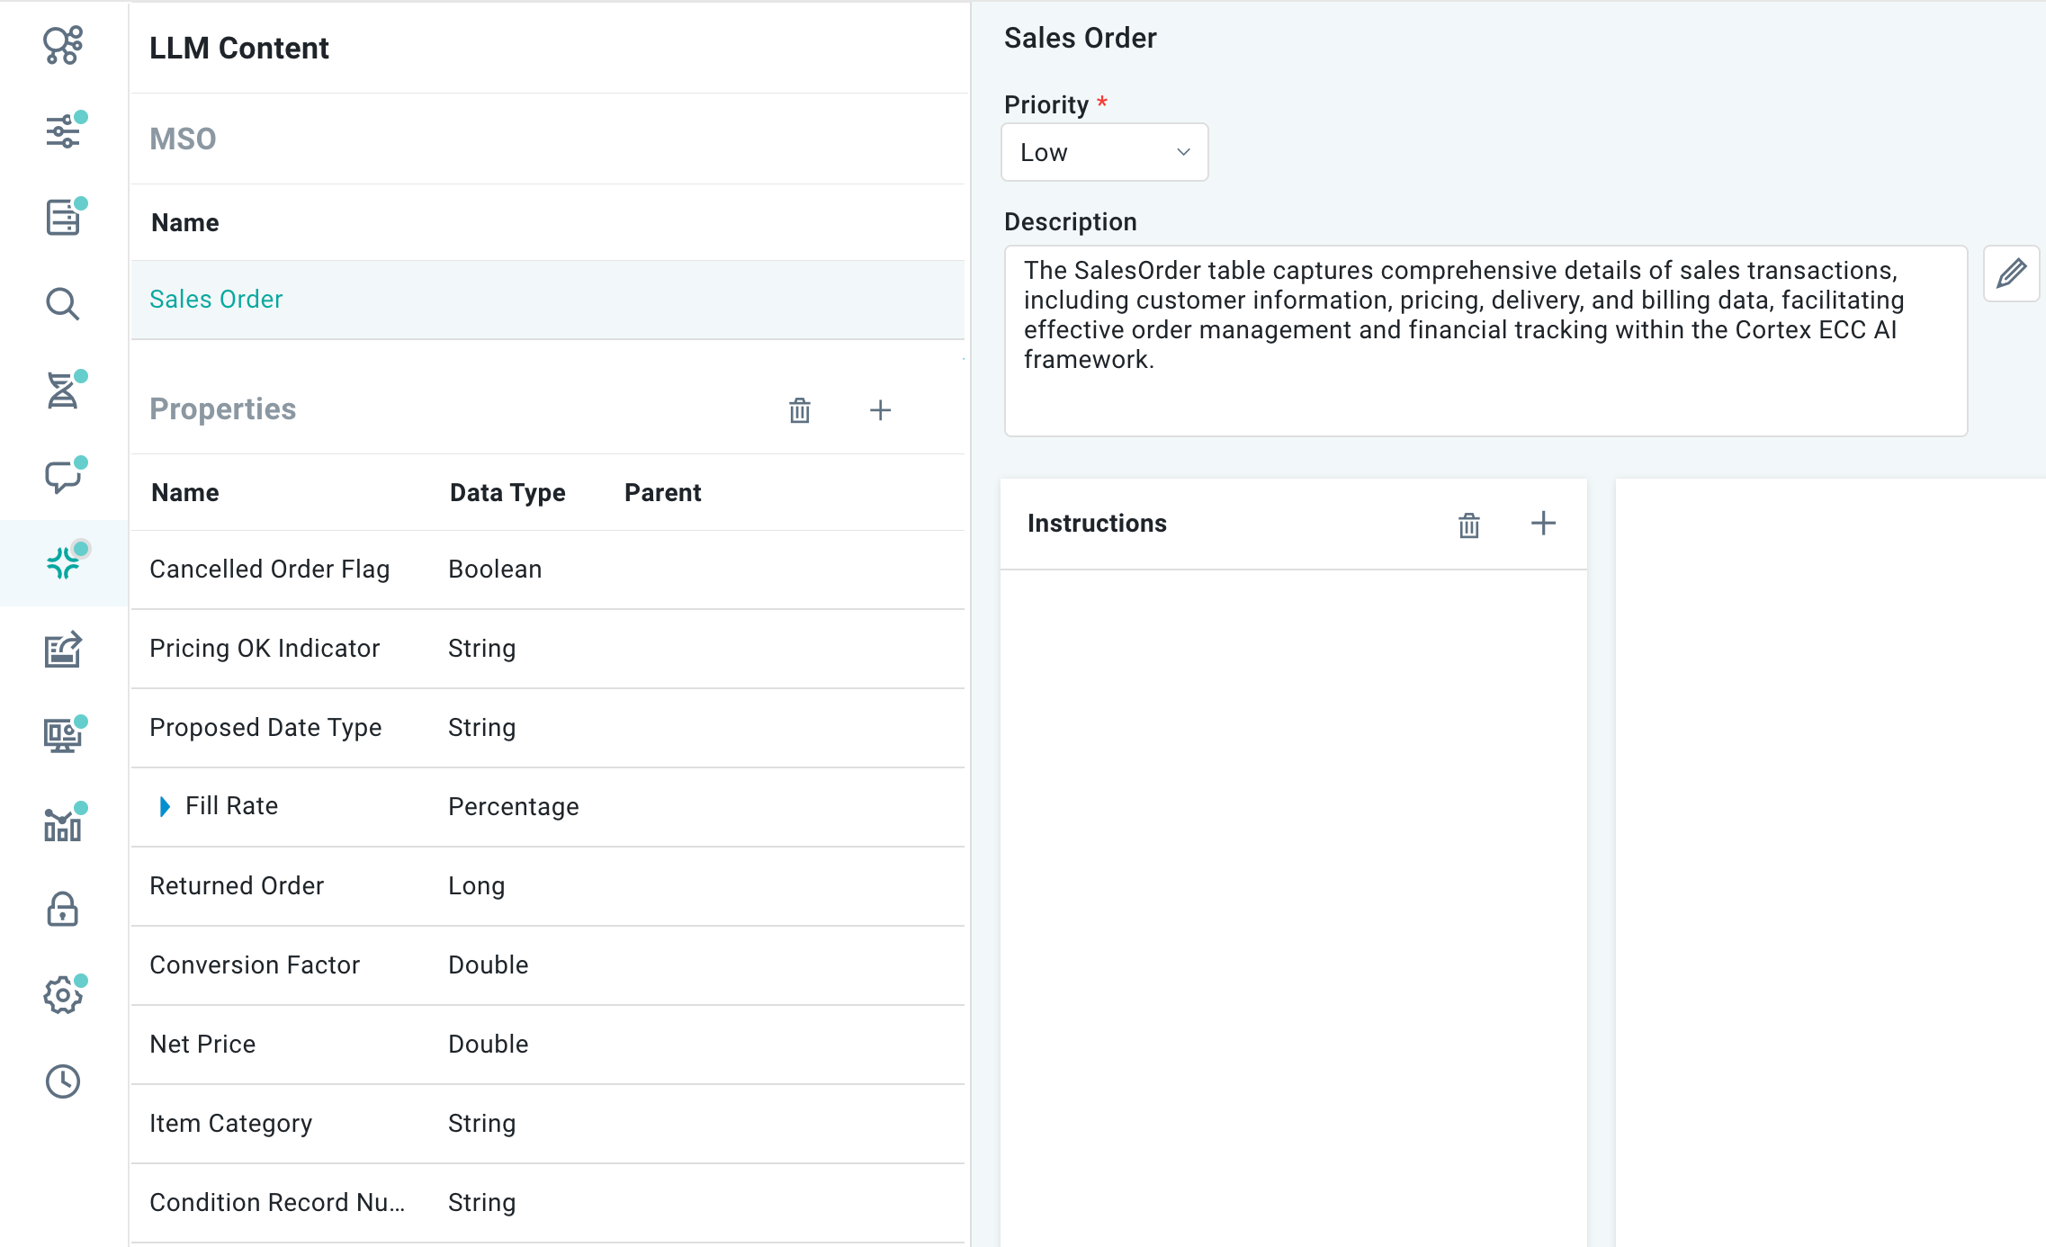Click the Parent column header

pyautogui.click(x=662, y=493)
